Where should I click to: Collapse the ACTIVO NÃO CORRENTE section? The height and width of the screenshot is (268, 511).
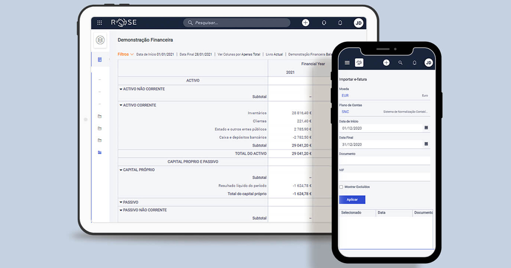click(x=121, y=89)
